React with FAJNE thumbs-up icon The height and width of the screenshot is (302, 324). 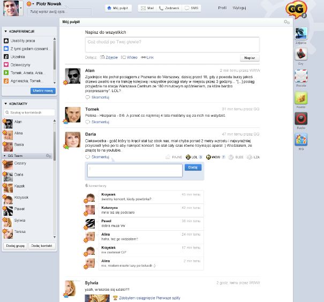point(168,157)
